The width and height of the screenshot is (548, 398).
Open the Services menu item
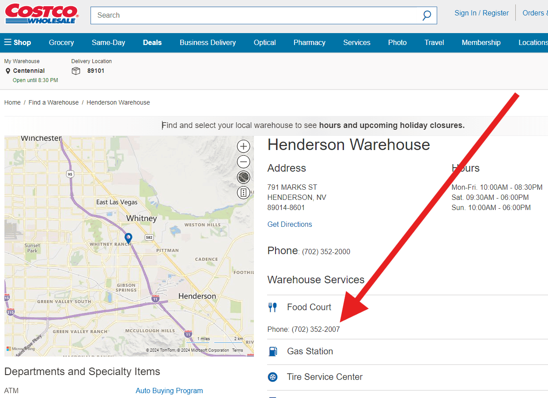[357, 42]
